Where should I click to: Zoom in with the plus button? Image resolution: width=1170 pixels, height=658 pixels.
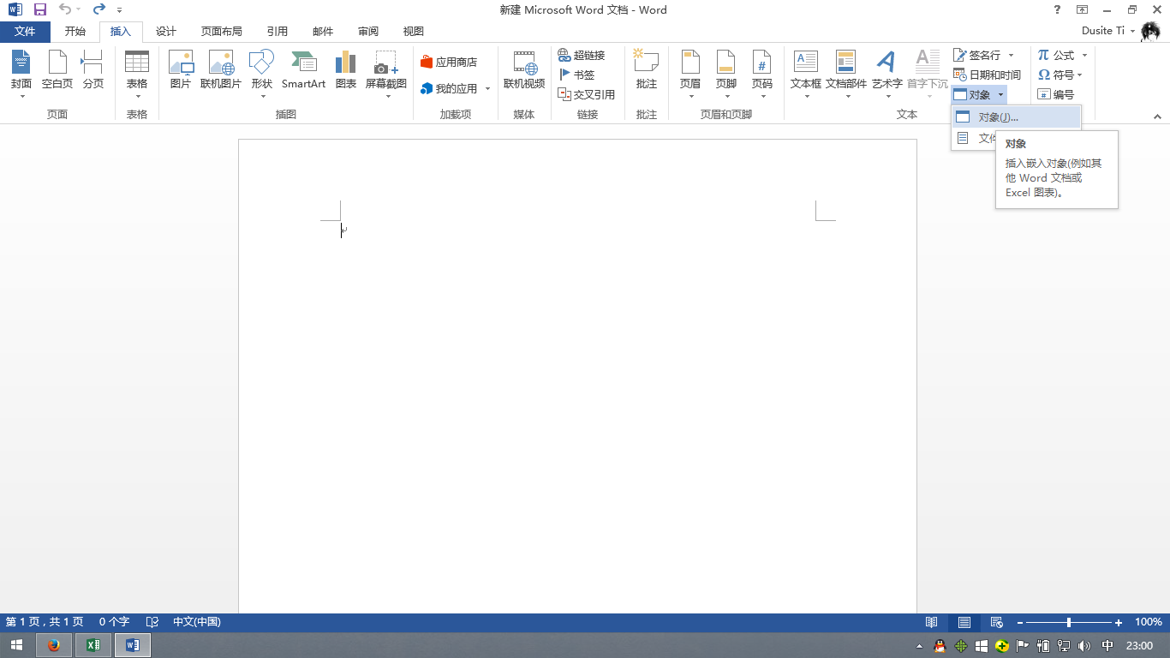pyautogui.click(x=1119, y=622)
